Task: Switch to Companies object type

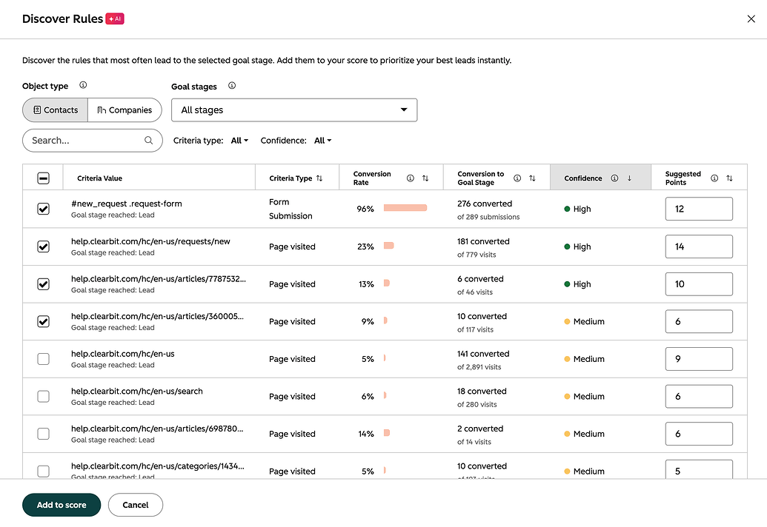Action: 124,110
